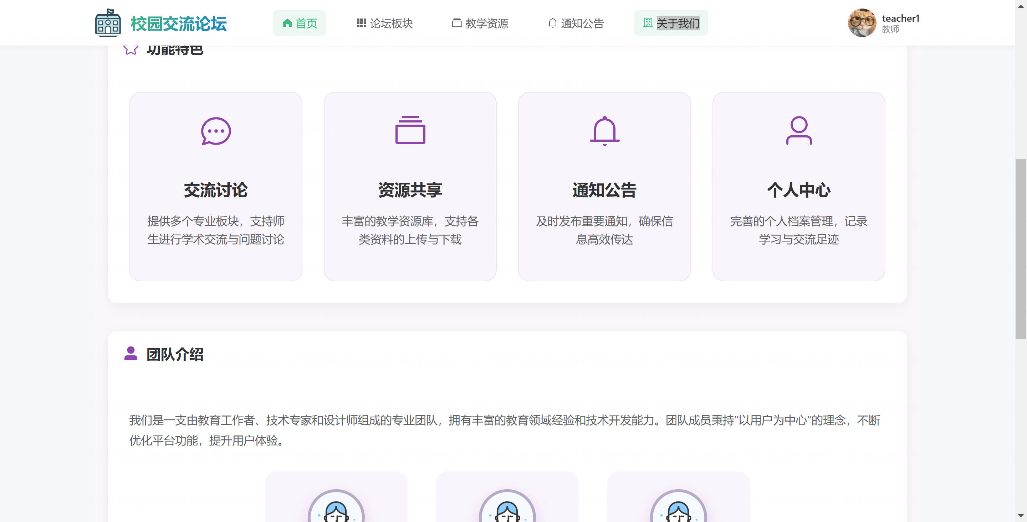Click the middle team member avatar
The height and width of the screenshot is (522, 1027).
point(507,506)
